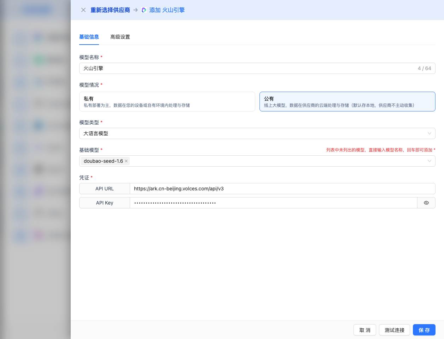This screenshot has height=339, width=444.
Task: Save the provider with 保存 button
Action: coord(424,330)
